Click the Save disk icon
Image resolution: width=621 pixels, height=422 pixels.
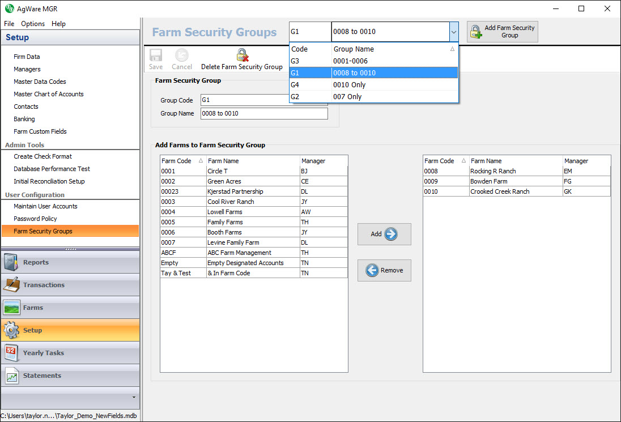click(156, 56)
